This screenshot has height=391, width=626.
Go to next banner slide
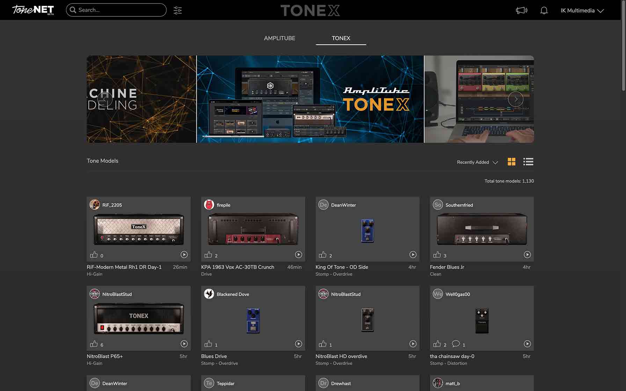[x=516, y=99]
